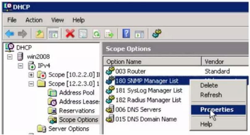Click the Address Pool icon

52,93
